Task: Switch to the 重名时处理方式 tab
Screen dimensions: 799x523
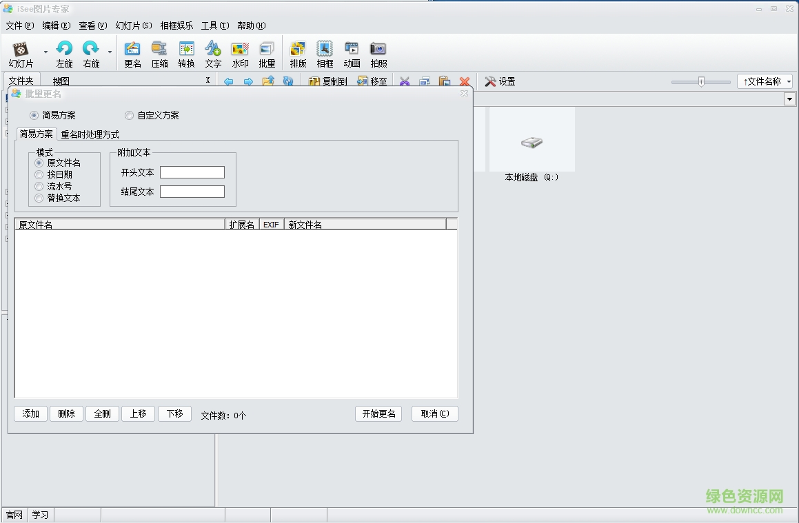Action: [89, 134]
